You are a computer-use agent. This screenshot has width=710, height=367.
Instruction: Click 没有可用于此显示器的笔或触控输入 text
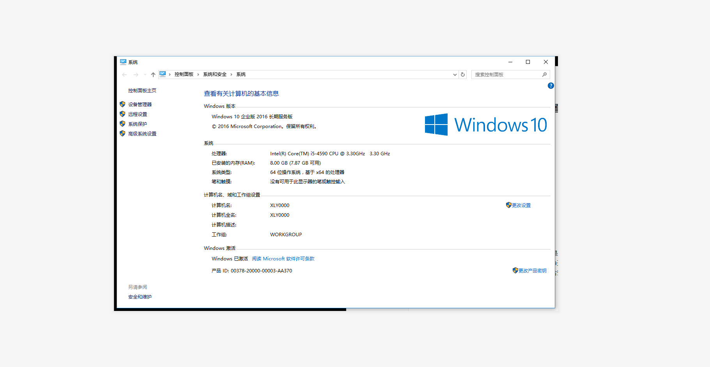click(x=308, y=181)
